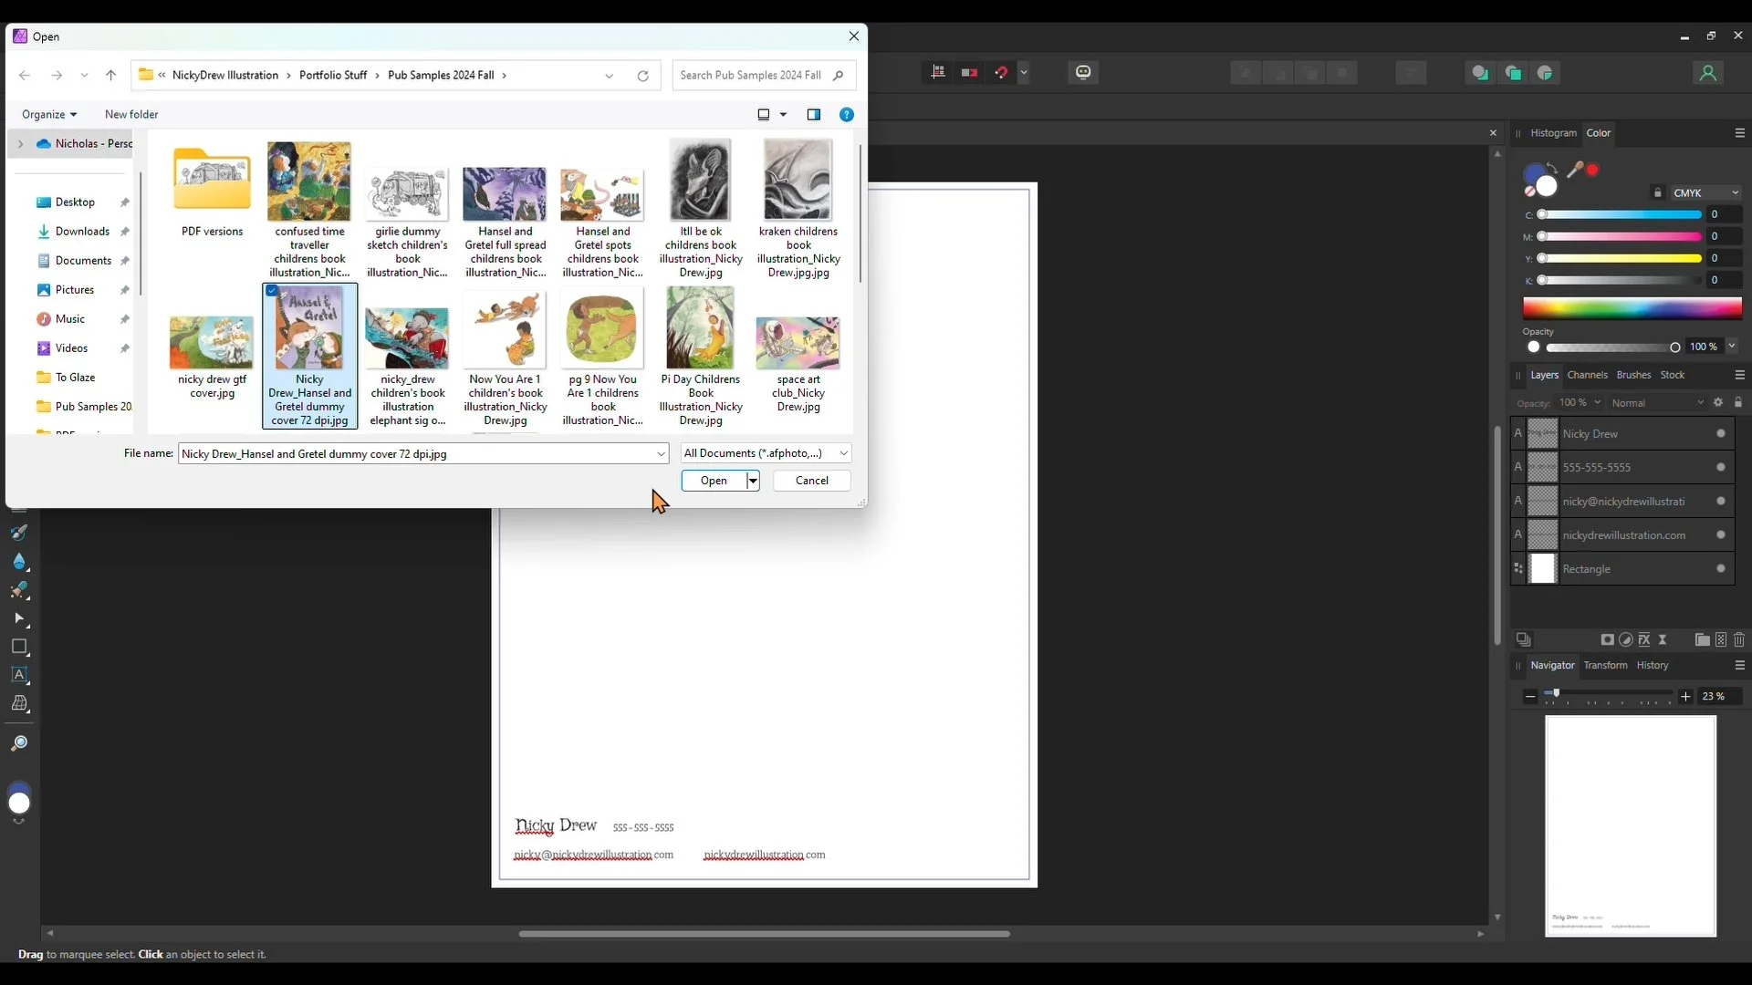Uncheck the selected Hansel and Gretel cover thumbnail
This screenshot has width=1752, height=985.
coord(272,291)
